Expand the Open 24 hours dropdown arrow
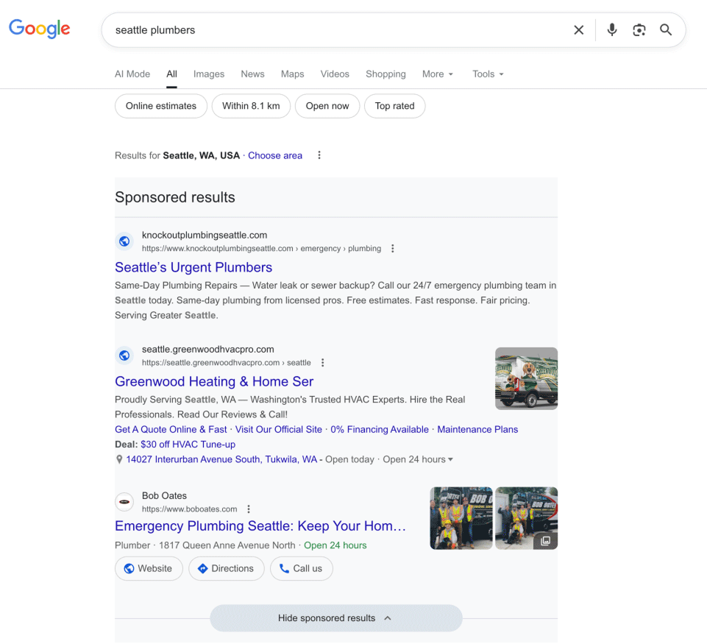The height and width of the screenshot is (644, 707). tap(450, 459)
